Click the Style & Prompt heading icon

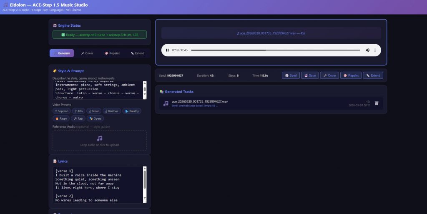click(x=55, y=71)
